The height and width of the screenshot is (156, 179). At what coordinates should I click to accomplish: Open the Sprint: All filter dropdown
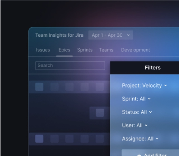[x=136, y=99]
